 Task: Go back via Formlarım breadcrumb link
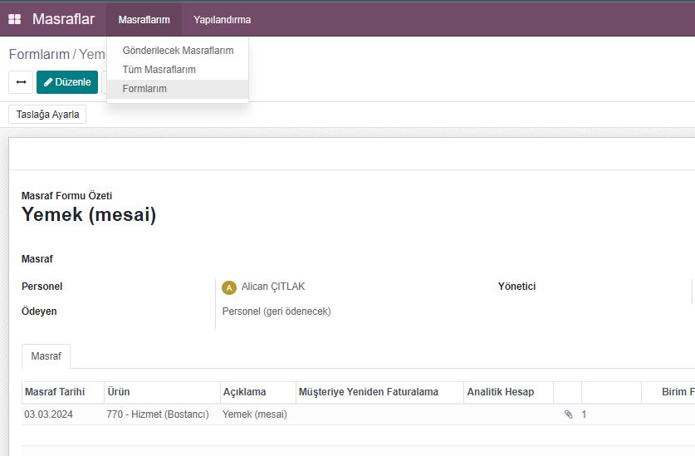(x=39, y=54)
